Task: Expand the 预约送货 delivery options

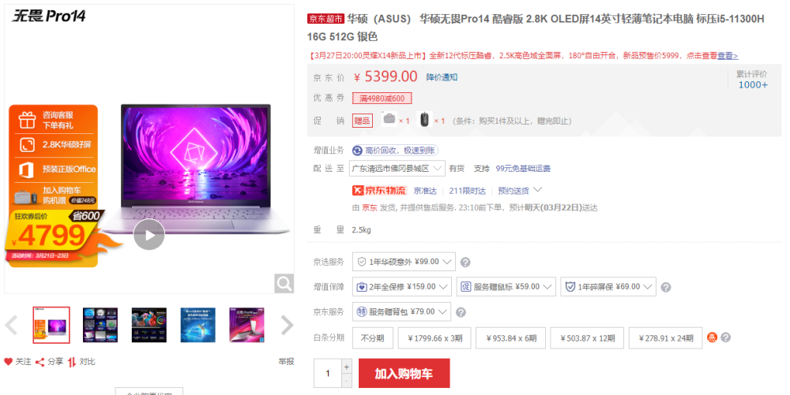Action: tap(520, 191)
